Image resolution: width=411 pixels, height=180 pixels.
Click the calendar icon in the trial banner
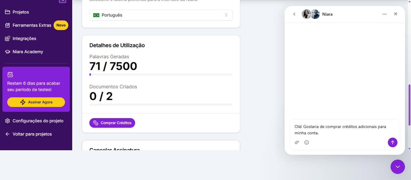point(10,75)
